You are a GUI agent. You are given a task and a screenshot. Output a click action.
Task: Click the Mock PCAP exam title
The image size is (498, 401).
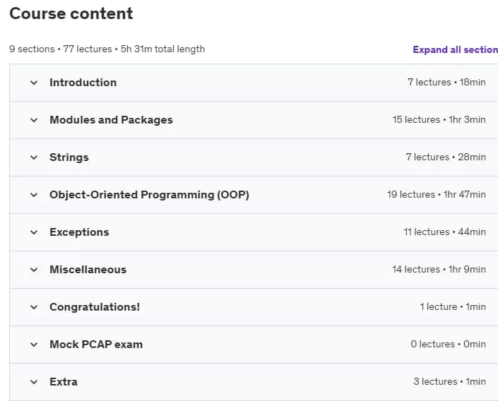pyautogui.click(x=96, y=345)
